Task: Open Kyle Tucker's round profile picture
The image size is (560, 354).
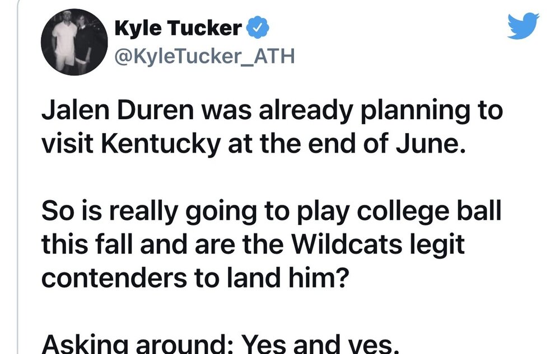Action: tap(74, 42)
